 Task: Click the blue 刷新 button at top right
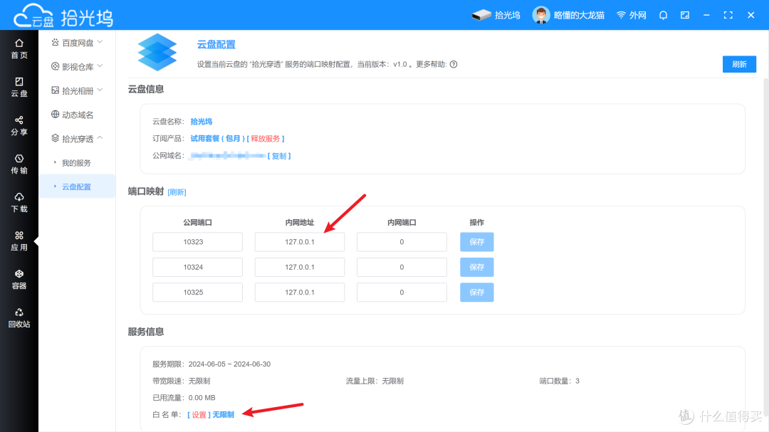click(739, 64)
